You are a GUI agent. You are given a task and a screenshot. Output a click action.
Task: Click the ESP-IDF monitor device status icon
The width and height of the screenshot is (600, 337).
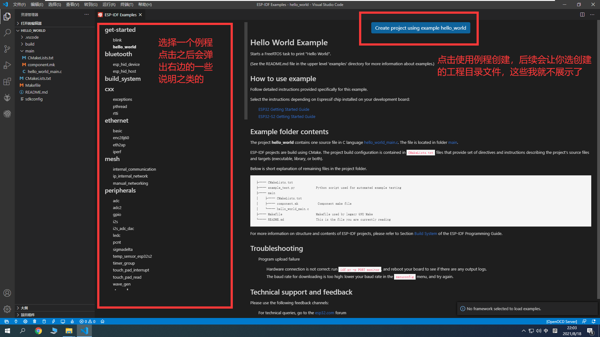pos(63,321)
